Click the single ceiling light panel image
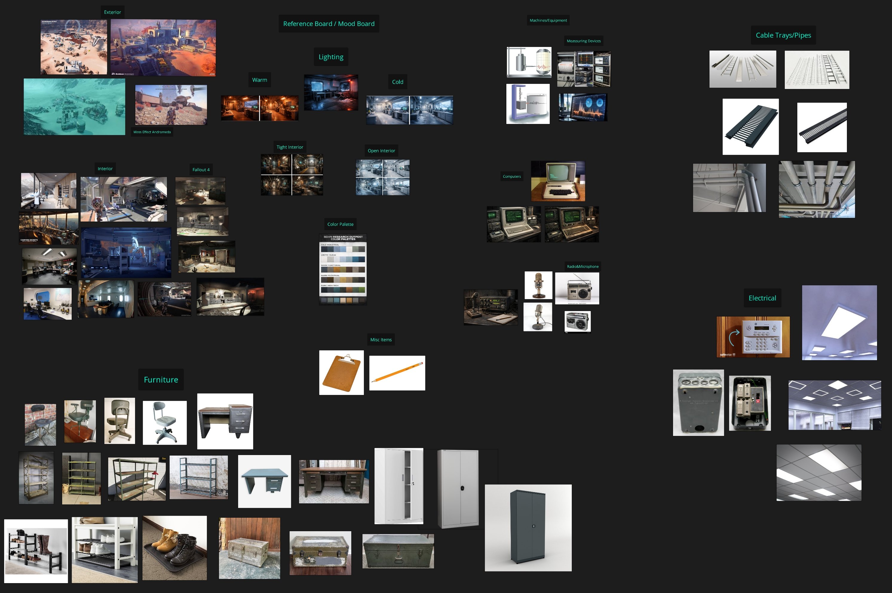Viewport: 892px width, 593px height. pos(839,322)
